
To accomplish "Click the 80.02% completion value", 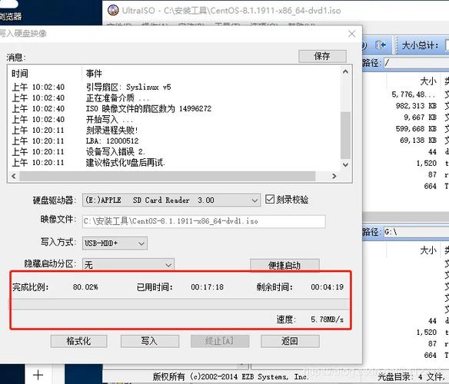I will [x=85, y=287].
